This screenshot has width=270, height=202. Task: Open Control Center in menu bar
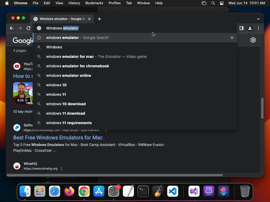[x=221, y=3]
